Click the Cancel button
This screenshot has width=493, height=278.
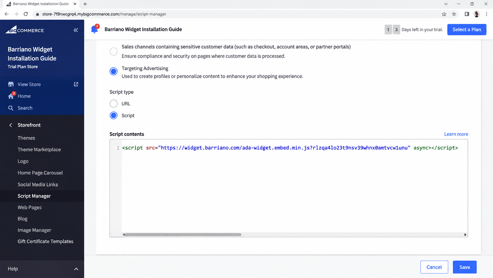[x=434, y=267]
